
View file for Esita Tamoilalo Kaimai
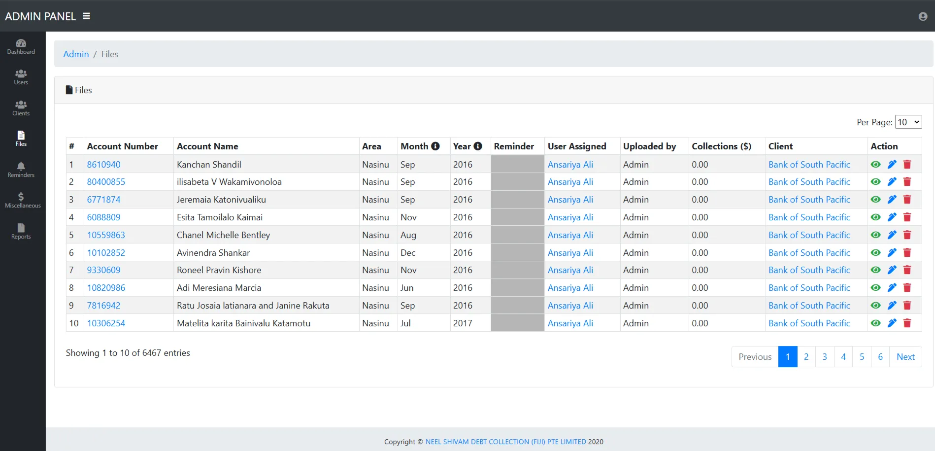[875, 217]
